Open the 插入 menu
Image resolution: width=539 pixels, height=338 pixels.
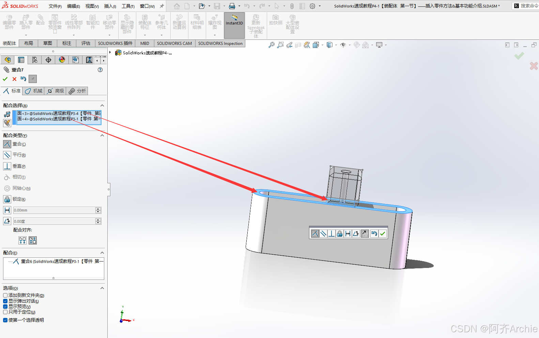pos(110,6)
